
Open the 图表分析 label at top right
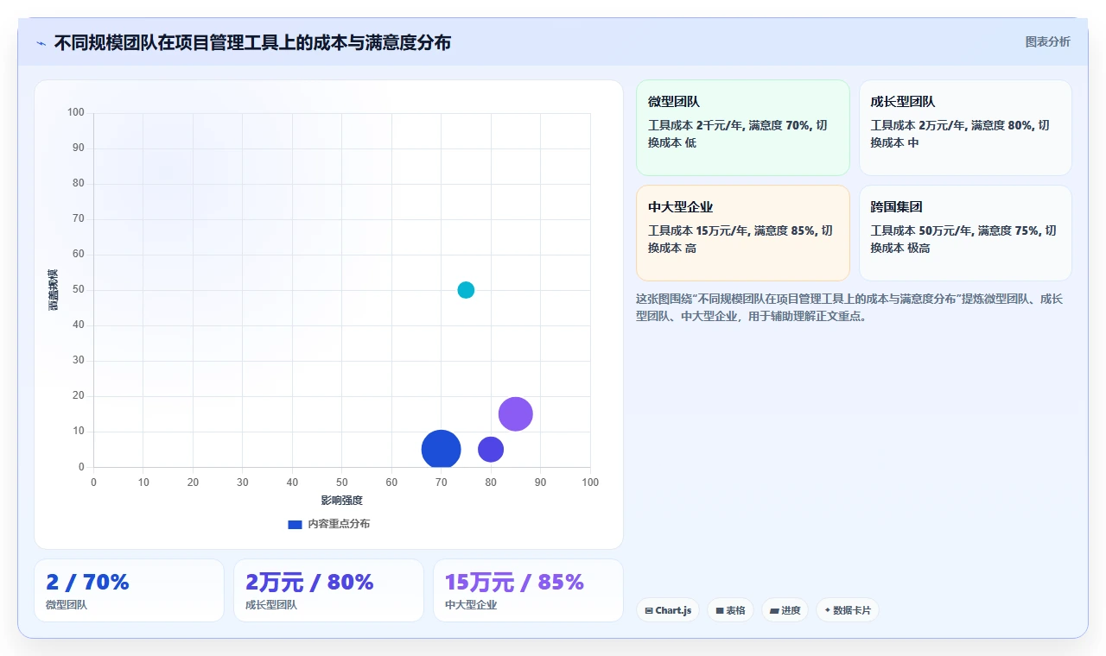point(1047,41)
